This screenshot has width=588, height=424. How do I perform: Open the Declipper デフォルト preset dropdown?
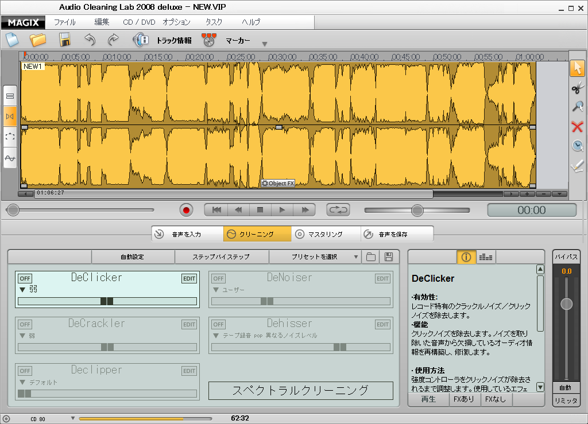pyautogui.click(x=22, y=382)
